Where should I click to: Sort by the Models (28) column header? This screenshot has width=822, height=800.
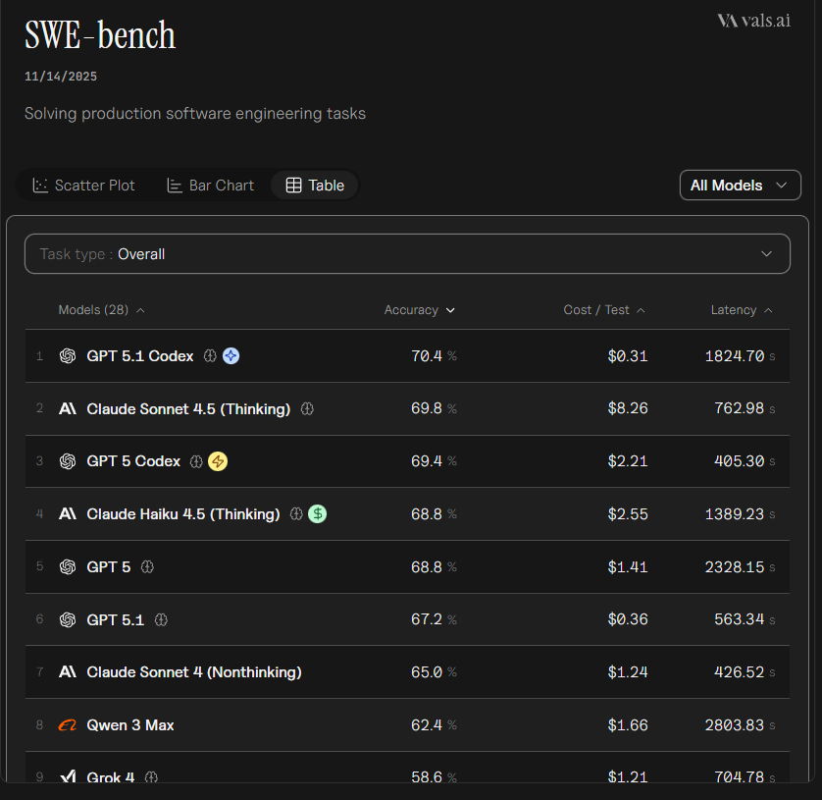pyautogui.click(x=101, y=310)
